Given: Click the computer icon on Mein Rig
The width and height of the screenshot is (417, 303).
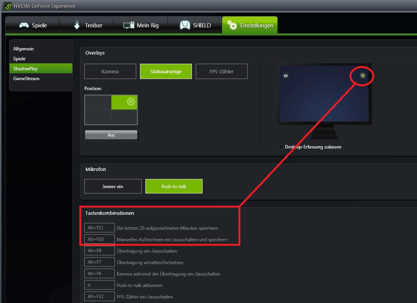Looking at the screenshot, I should point(129,25).
